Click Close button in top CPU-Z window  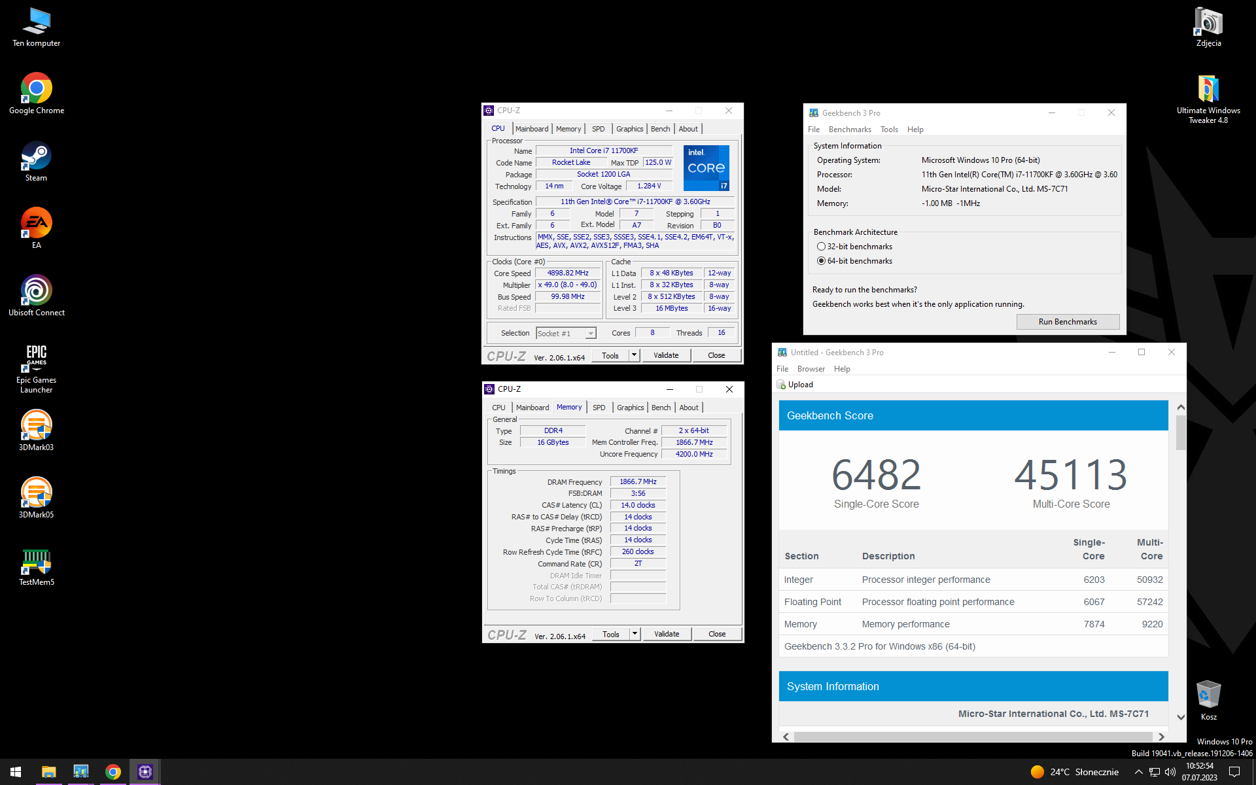tap(716, 355)
